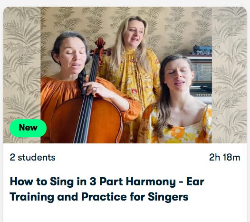Open the 3 Part Harmony course title
The width and height of the screenshot is (250, 222).
(x=107, y=189)
